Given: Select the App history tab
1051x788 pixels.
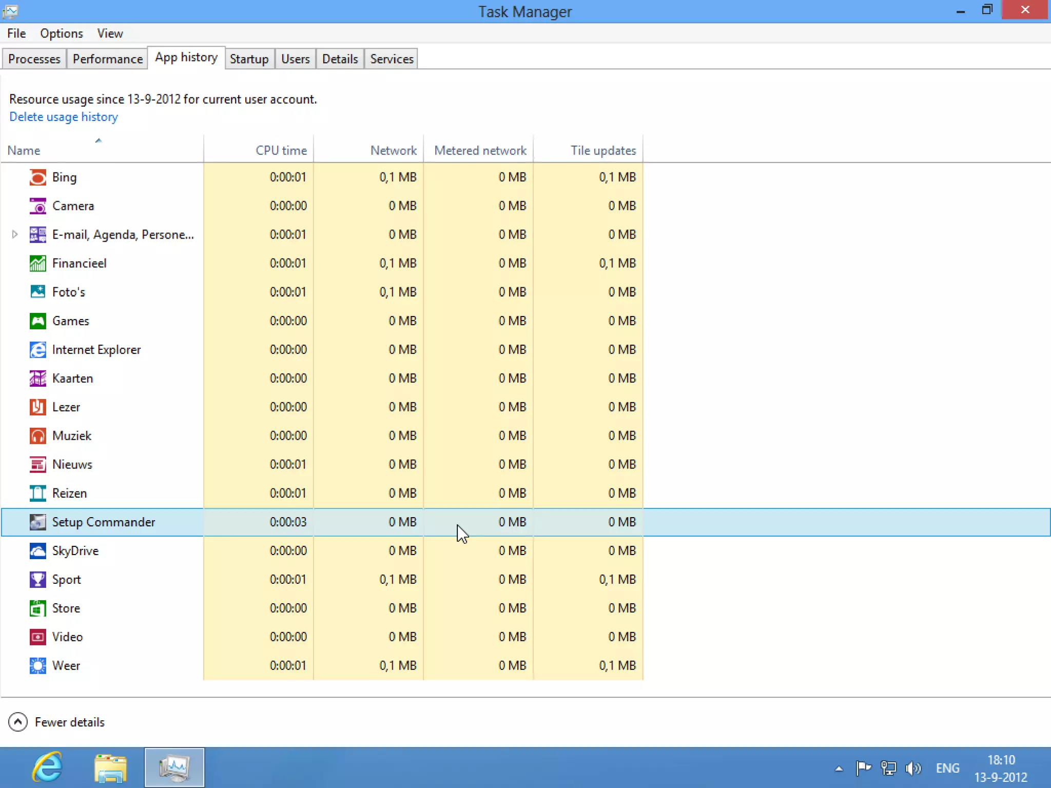Looking at the screenshot, I should (186, 57).
